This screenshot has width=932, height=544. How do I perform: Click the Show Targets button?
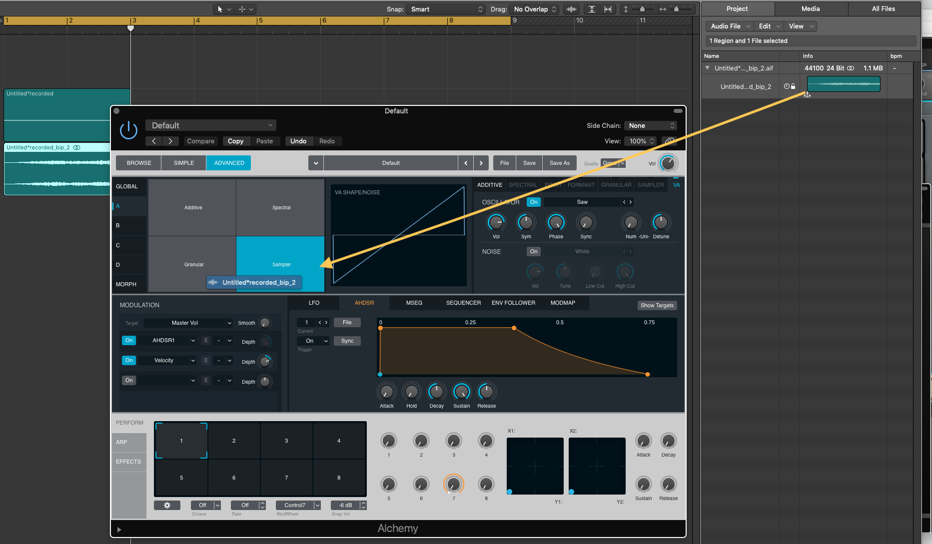click(657, 305)
